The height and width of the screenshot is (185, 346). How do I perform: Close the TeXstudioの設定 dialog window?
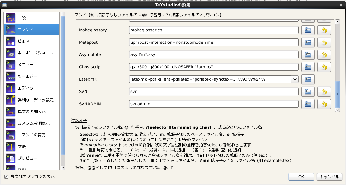341,5
